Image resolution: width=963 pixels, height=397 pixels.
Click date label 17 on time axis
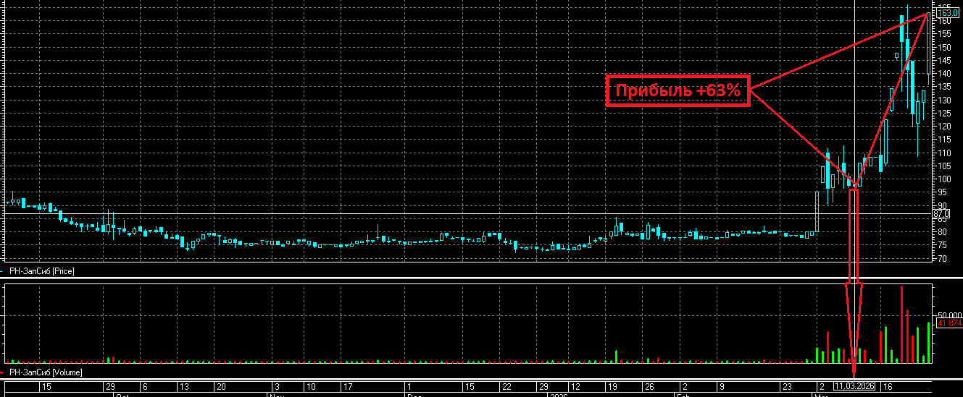[x=347, y=386]
